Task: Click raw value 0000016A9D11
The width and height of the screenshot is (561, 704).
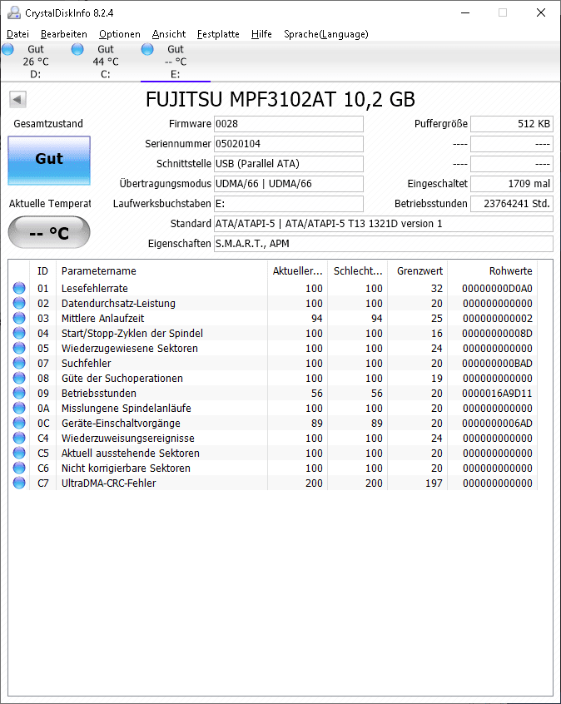Action: click(497, 394)
